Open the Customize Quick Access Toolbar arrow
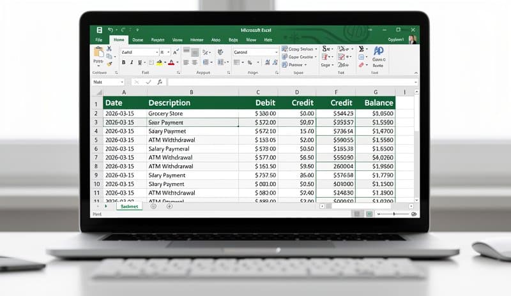 tap(137, 30)
